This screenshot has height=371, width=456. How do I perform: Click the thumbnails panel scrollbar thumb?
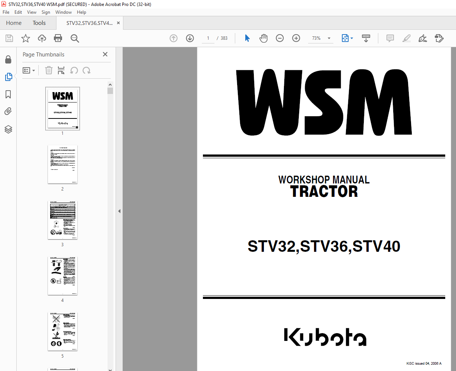pyautogui.click(x=110, y=91)
